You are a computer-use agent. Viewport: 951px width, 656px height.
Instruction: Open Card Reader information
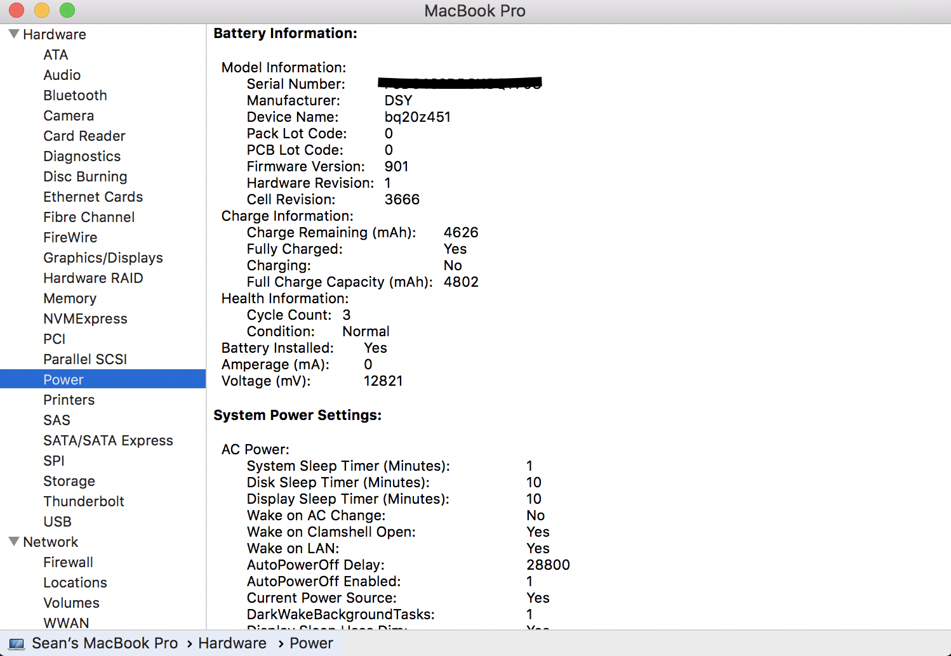click(x=84, y=136)
